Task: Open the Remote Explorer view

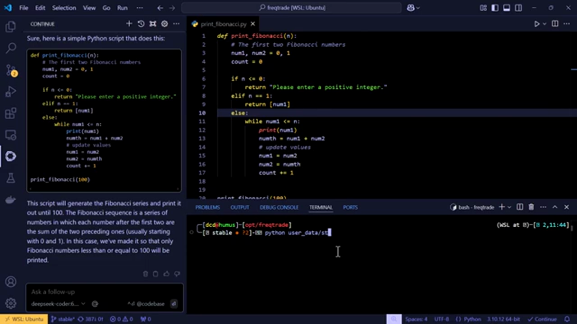Action: 11,135
